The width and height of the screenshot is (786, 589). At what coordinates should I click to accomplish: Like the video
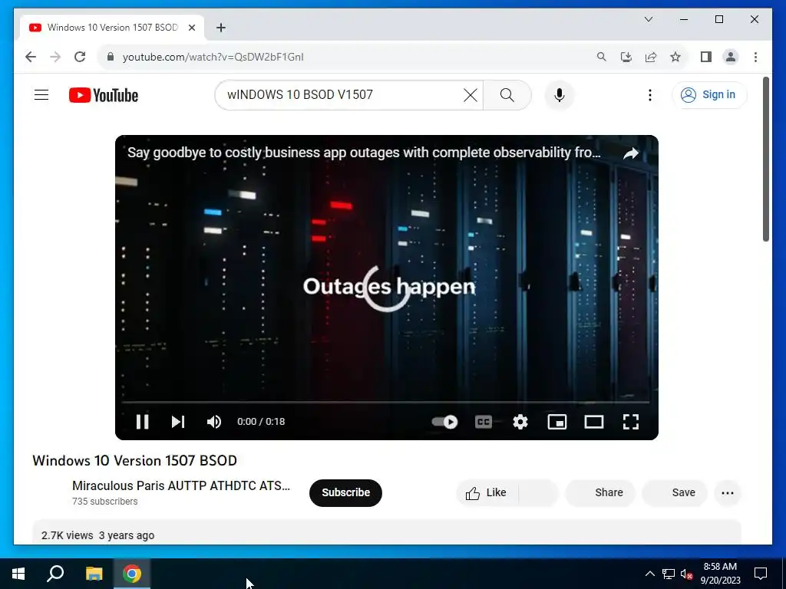[486, 493]
